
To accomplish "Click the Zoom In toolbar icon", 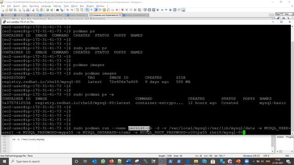I will [68, 10].
